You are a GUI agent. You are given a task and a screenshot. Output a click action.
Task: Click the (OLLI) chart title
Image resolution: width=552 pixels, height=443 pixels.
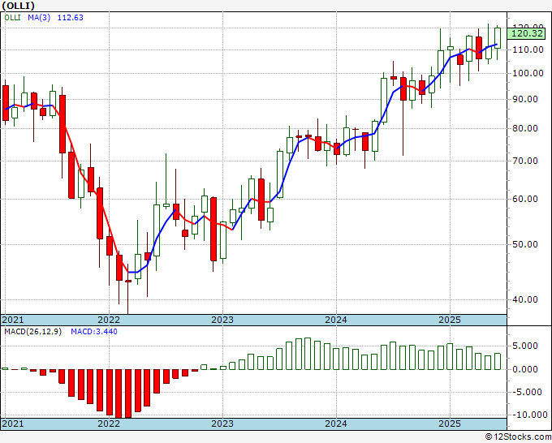click(x=19, y=6)
